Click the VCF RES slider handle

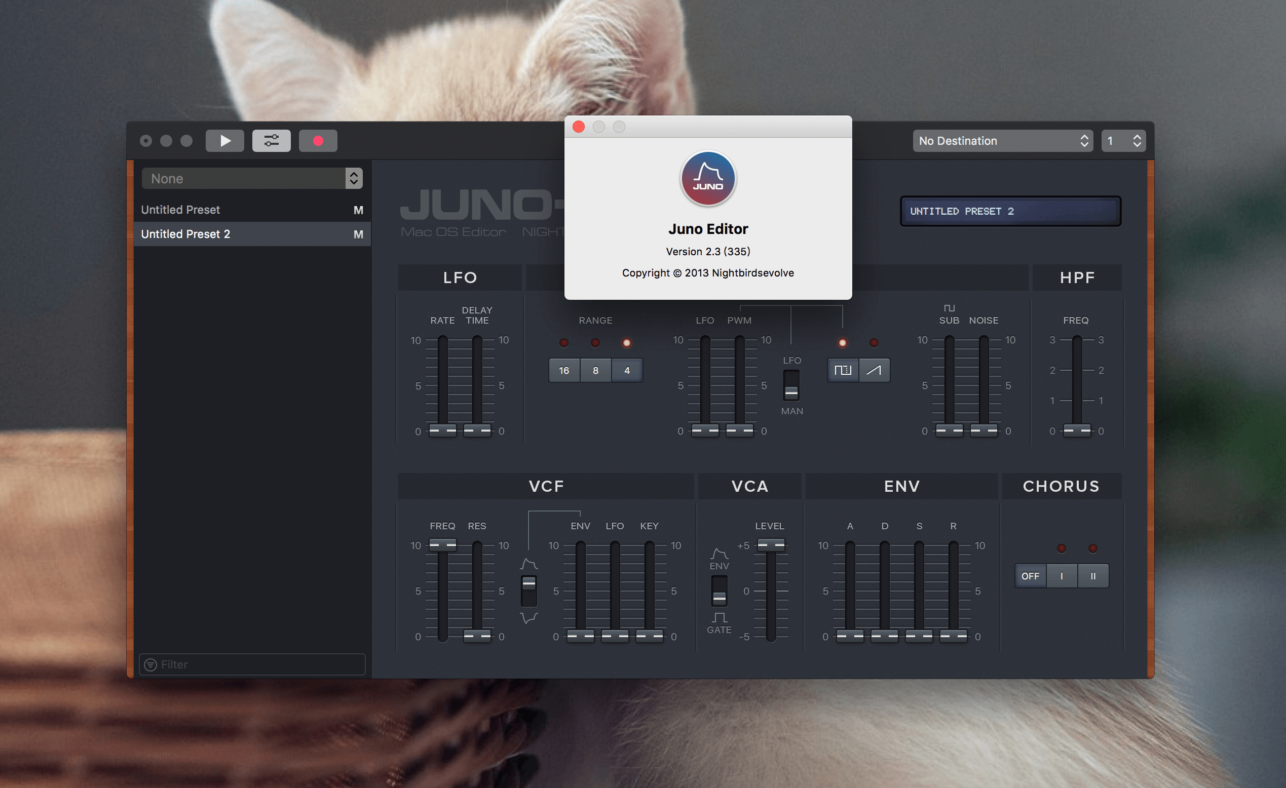coord(477,636)
